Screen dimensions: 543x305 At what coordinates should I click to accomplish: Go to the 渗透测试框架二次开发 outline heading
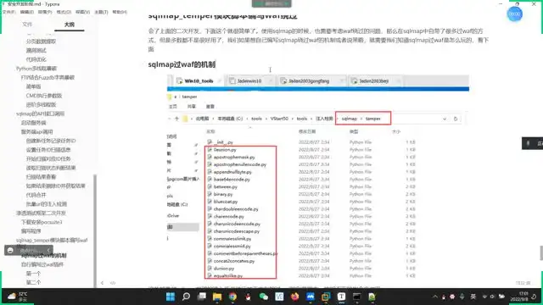point(41,213)
